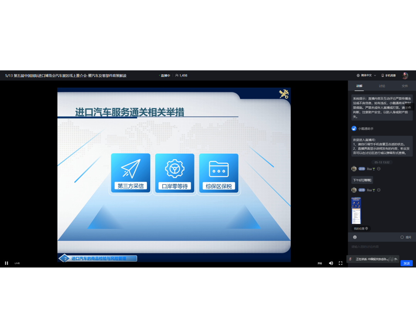The image size is (416, 329).
Task: Open the emoji picker smiley icon
Action: coord(355,237)
